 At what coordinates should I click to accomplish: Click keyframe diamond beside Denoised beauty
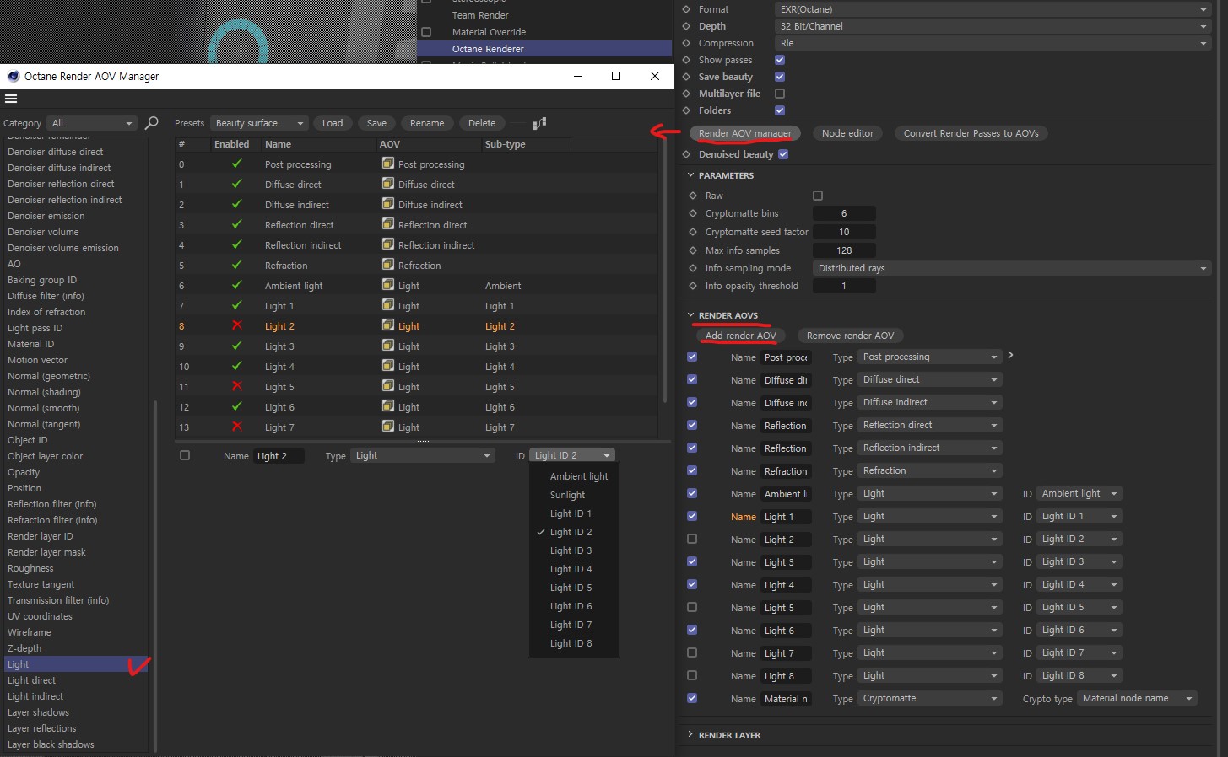point(686,154)
